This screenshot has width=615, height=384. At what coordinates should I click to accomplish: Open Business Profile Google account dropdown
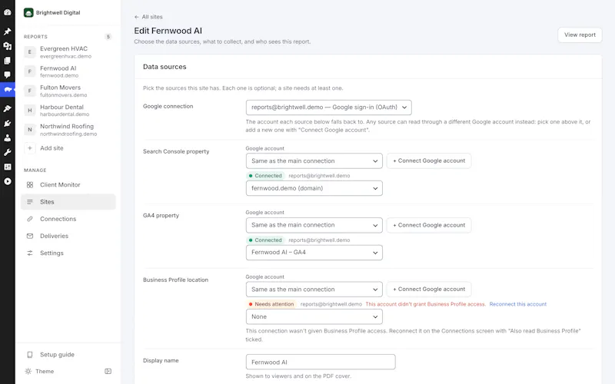point(314,290)
